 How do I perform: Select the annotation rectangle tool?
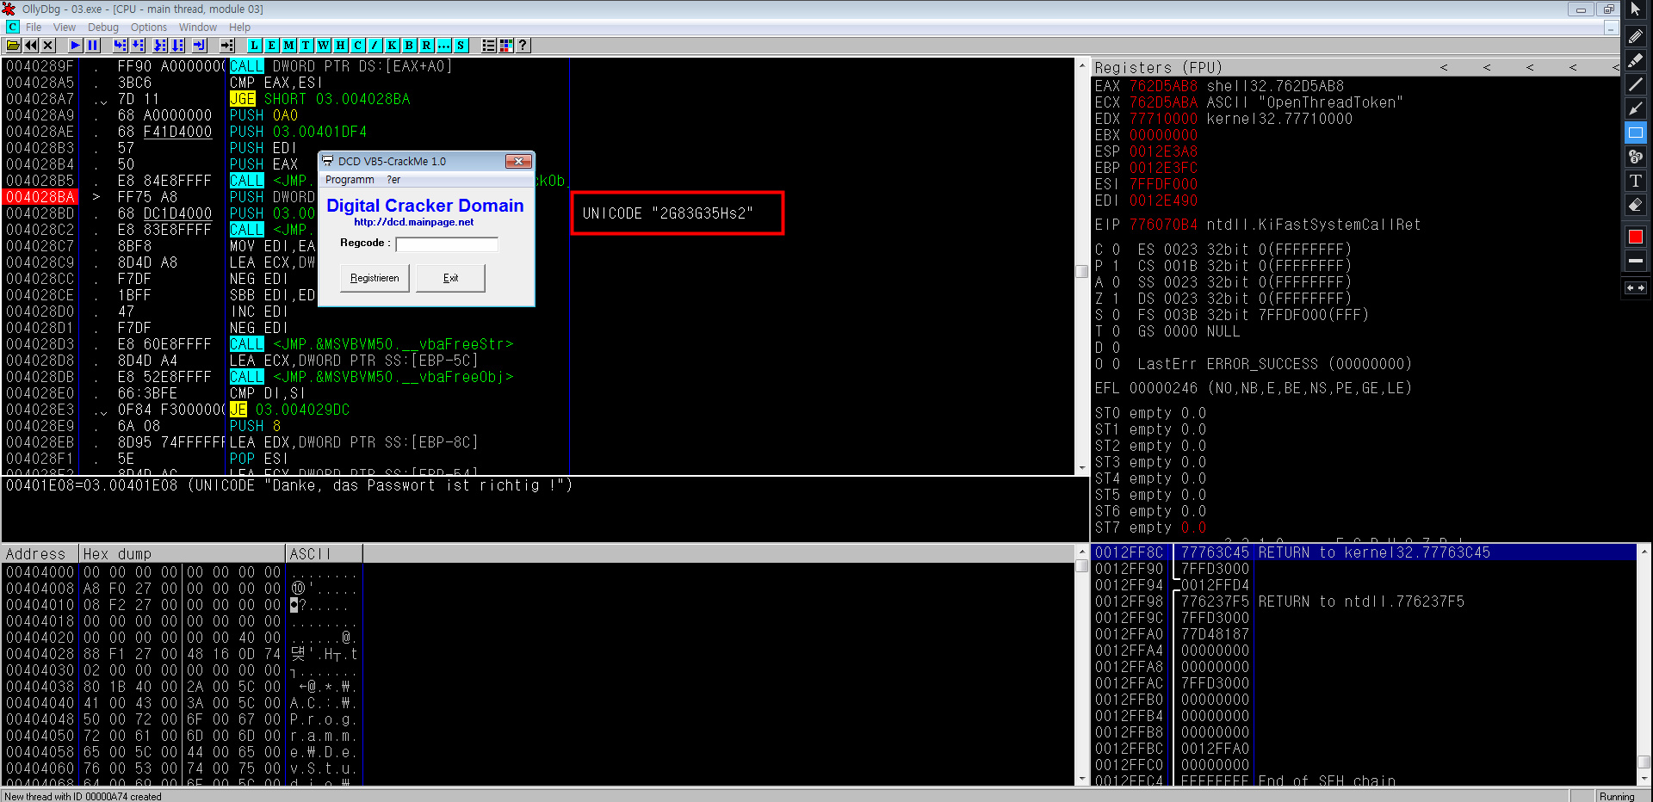[x=1636, y=133]
